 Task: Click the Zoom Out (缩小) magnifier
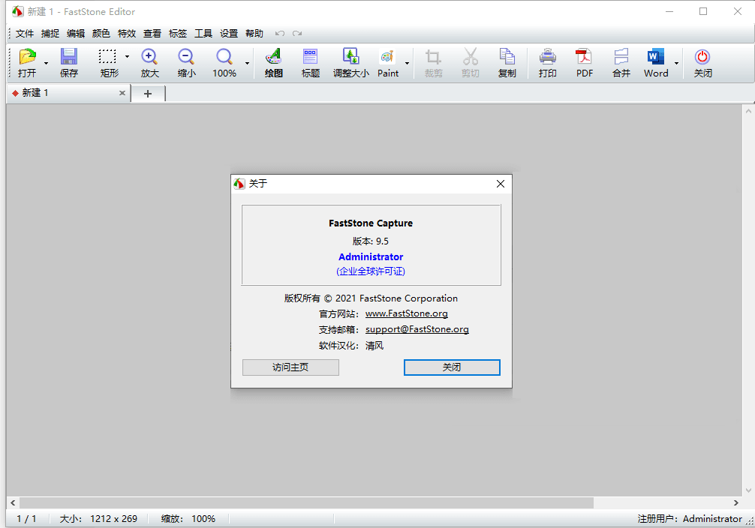point(186,57)
